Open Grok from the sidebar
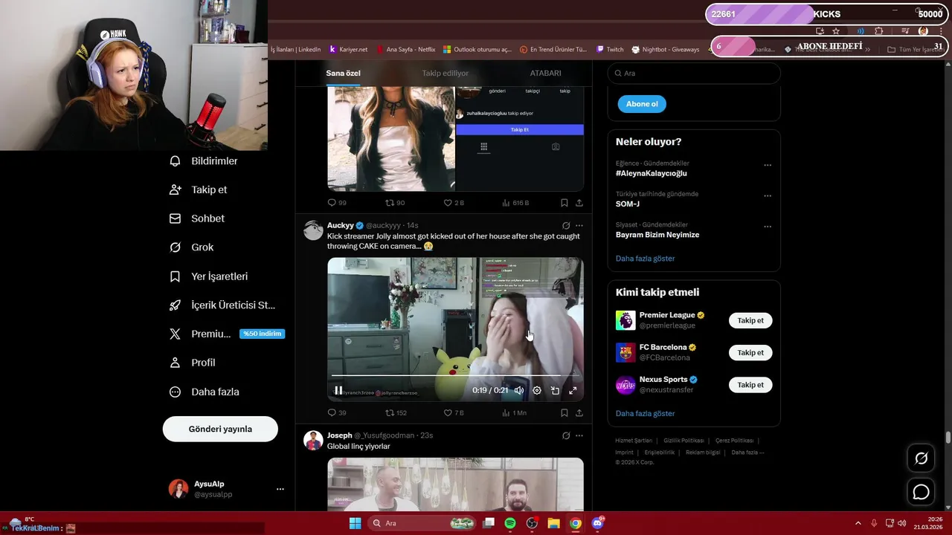 (192, 247)
